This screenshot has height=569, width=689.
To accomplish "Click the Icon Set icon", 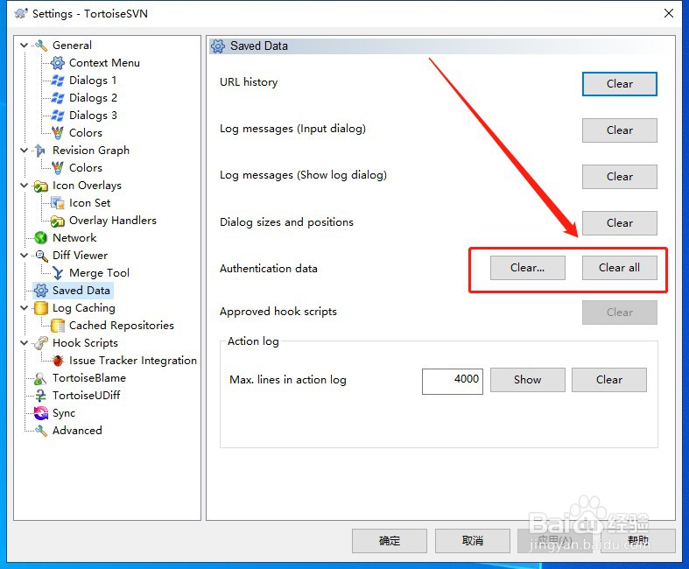I will click(x=58, y=203).
